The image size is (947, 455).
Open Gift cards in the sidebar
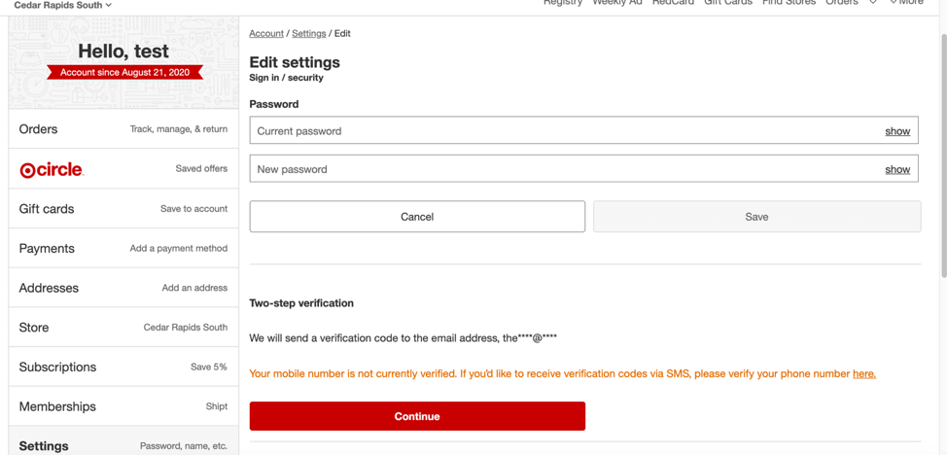(123, 209)
